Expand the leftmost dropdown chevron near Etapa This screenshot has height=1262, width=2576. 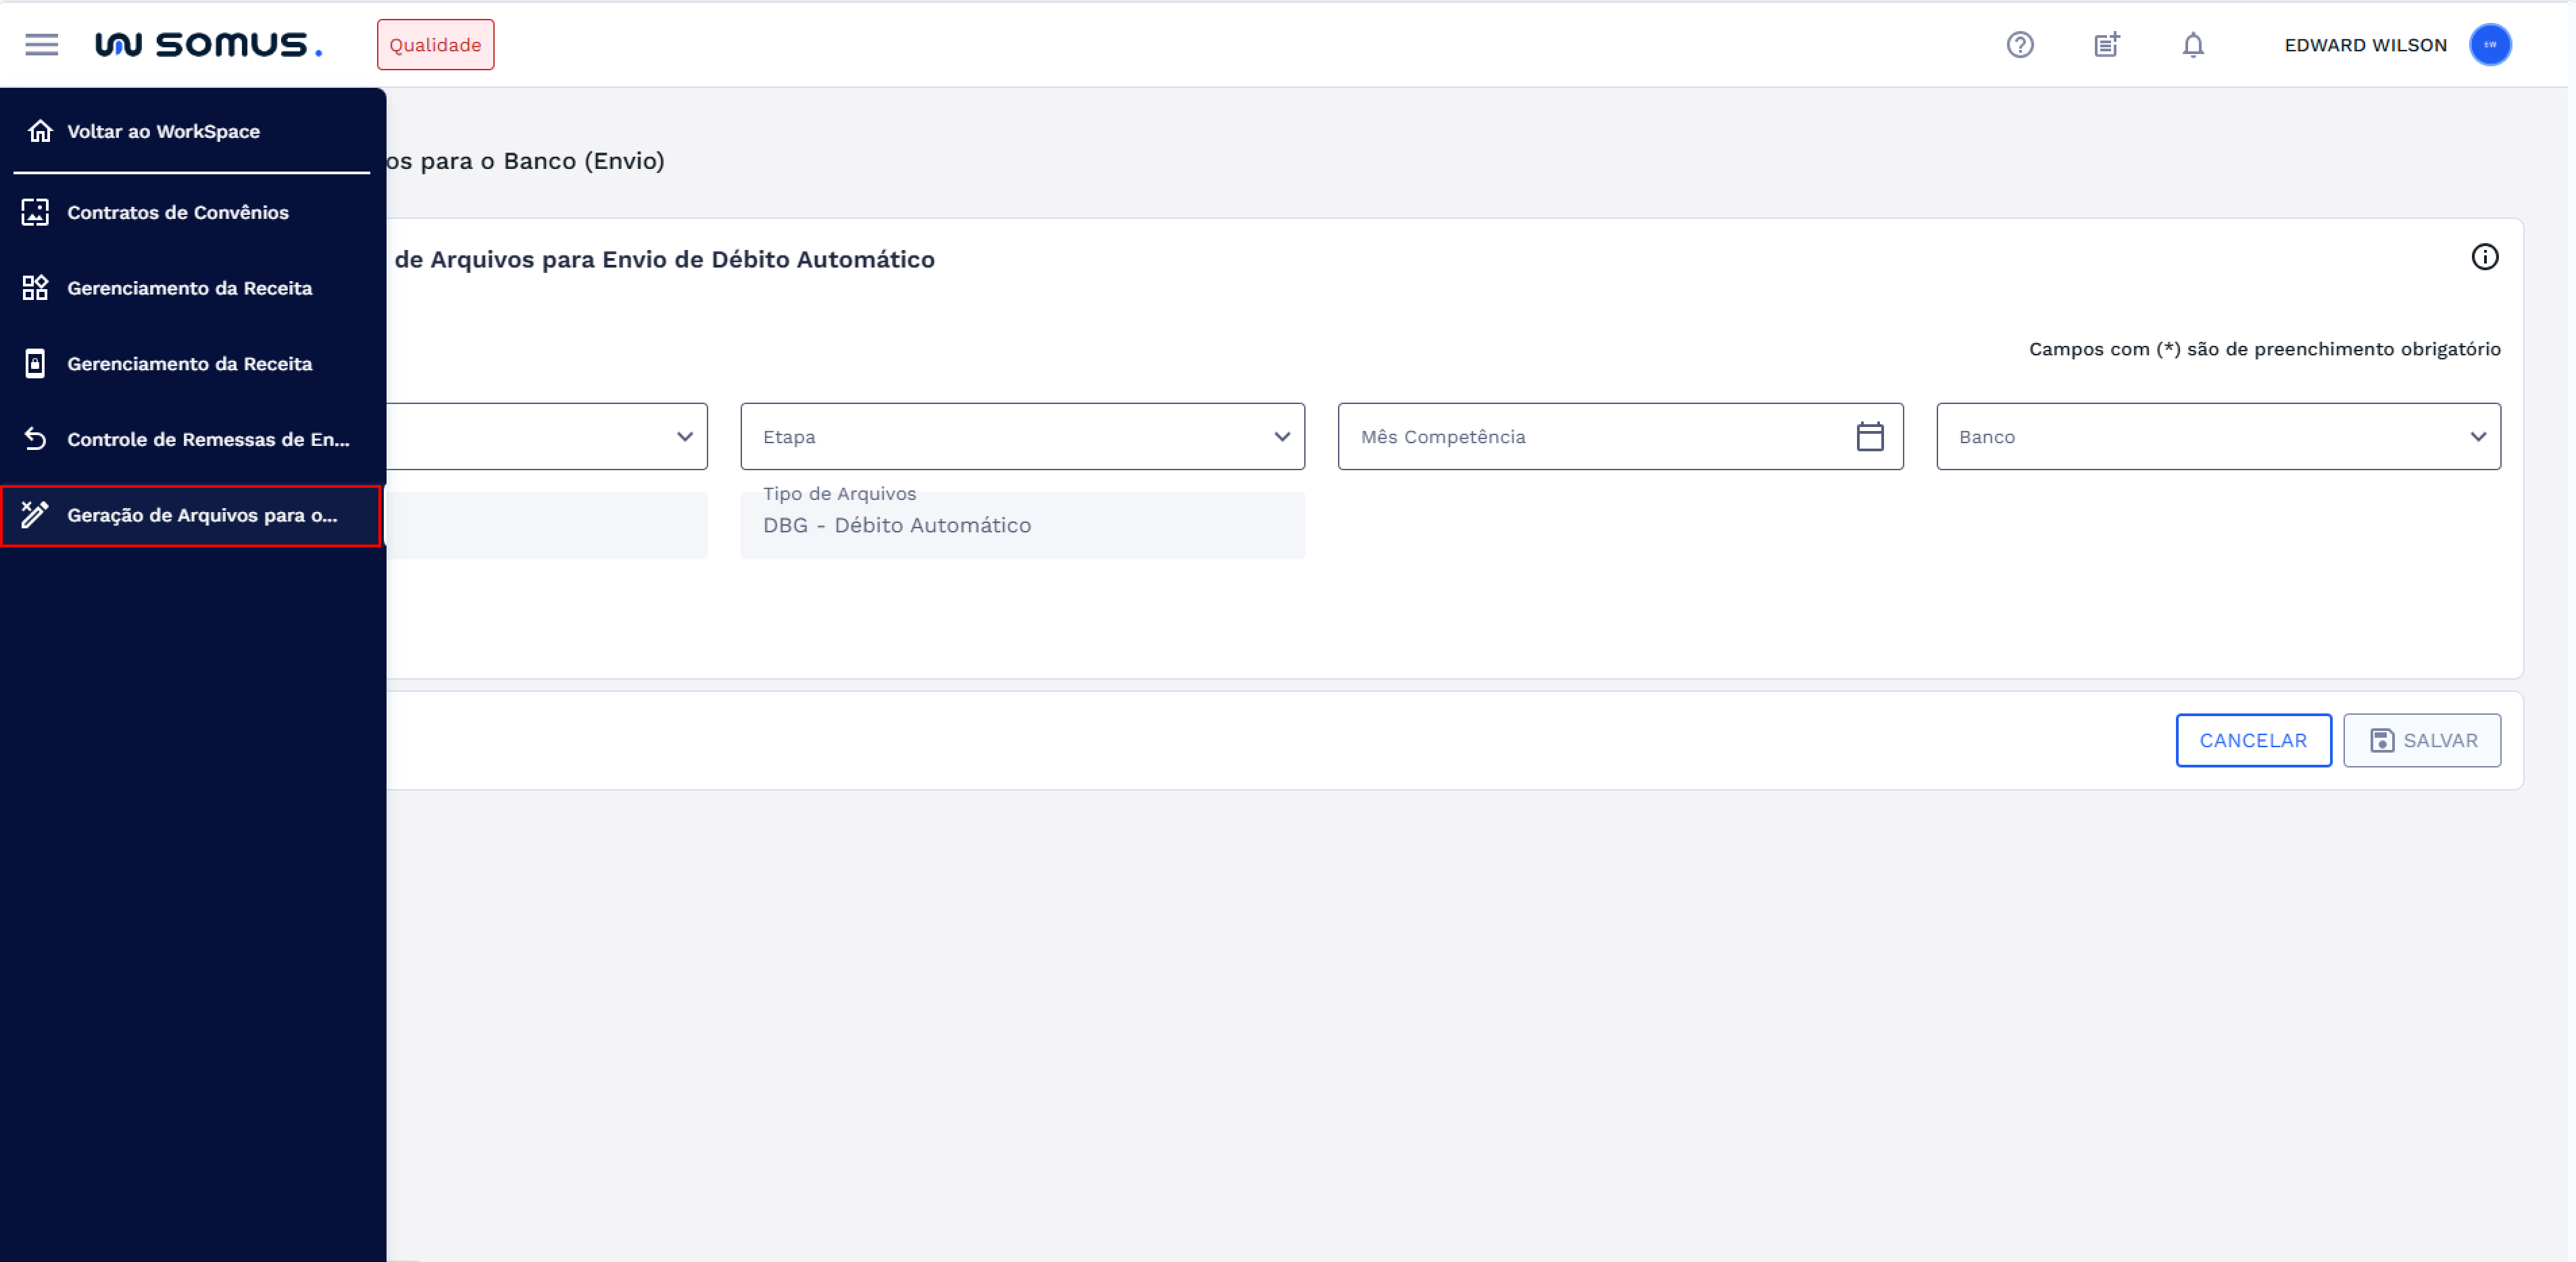(x=685, y=437)
